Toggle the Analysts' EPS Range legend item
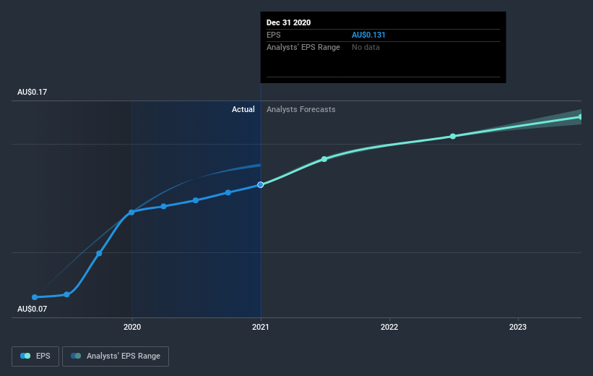This screenshot has height=376, width=593. (116, 356)
